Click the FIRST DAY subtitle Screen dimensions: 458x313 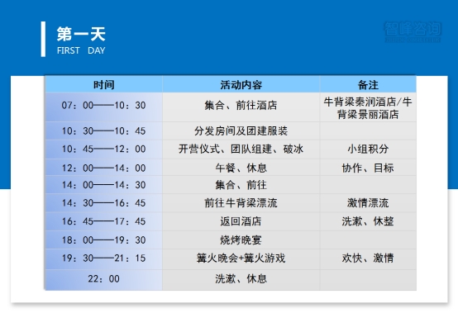tap(81, 50)
